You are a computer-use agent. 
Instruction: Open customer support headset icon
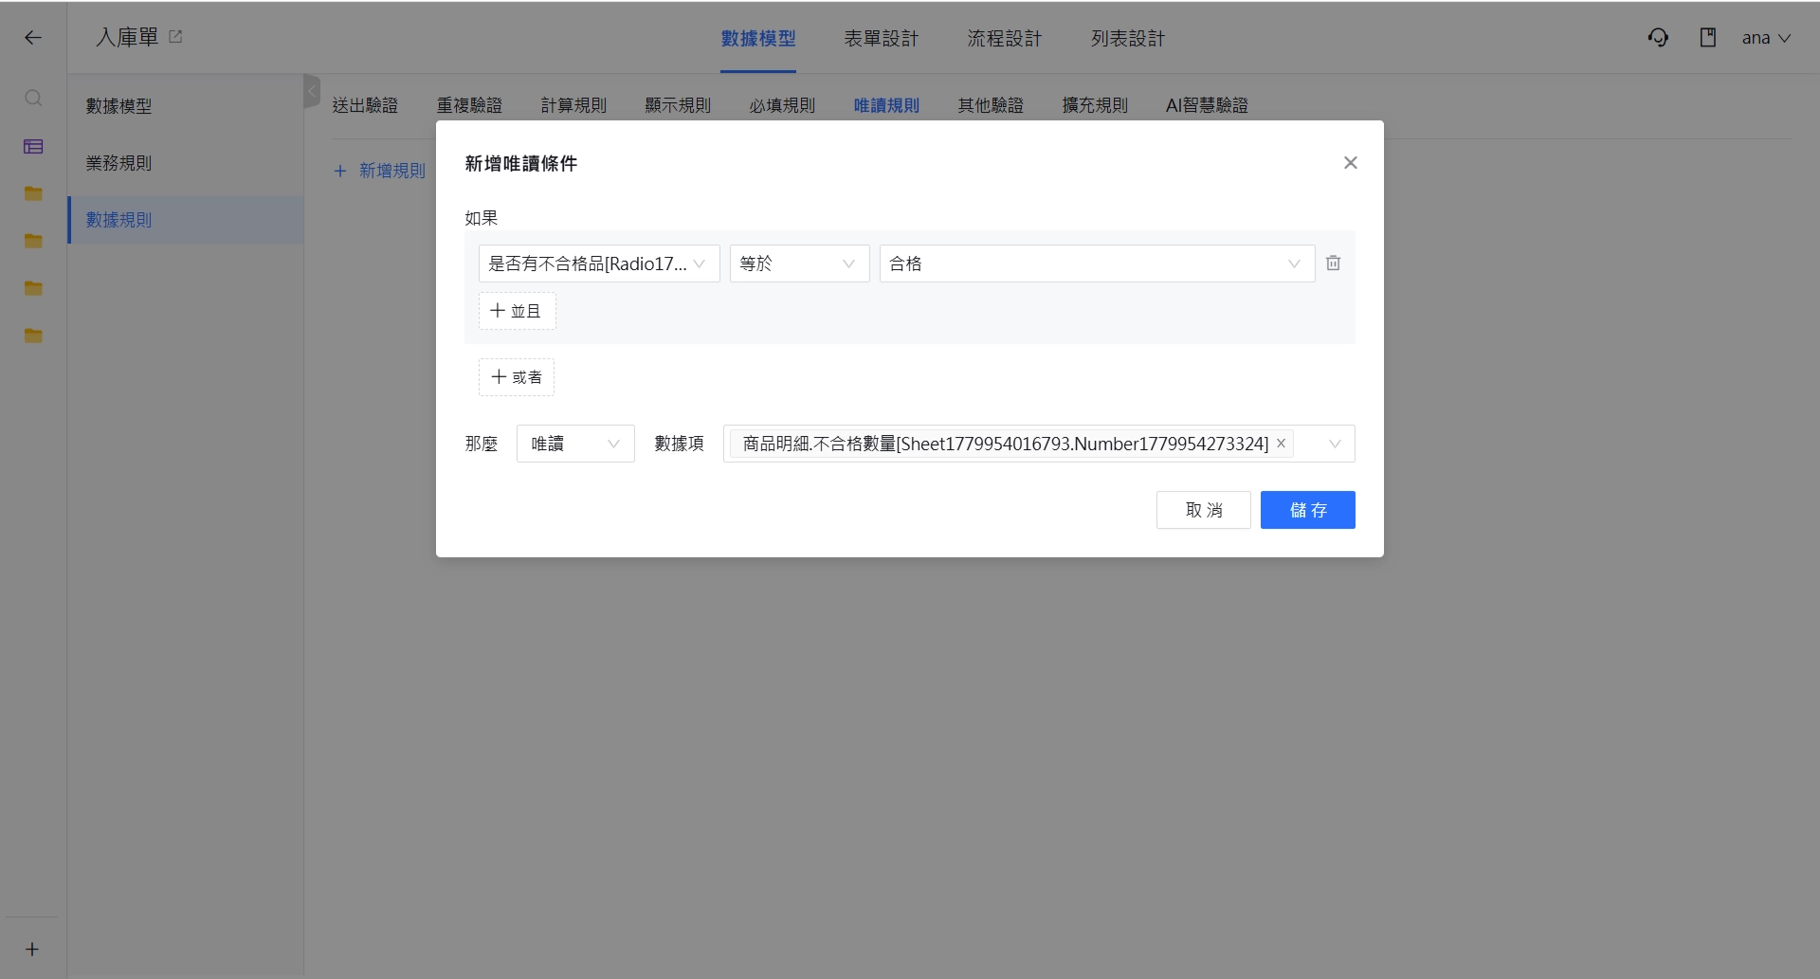(x=1658, y=38)
